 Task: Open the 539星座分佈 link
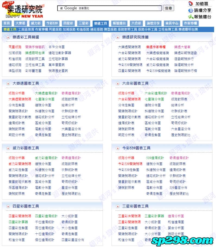point(178,188)
